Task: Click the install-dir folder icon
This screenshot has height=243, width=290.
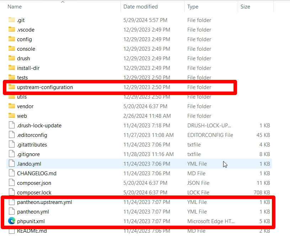Action: point(12,68)
